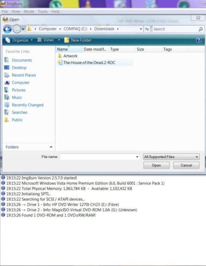Open Public favorite link
This screenshot has width=206, height=266.
(13, 120)
